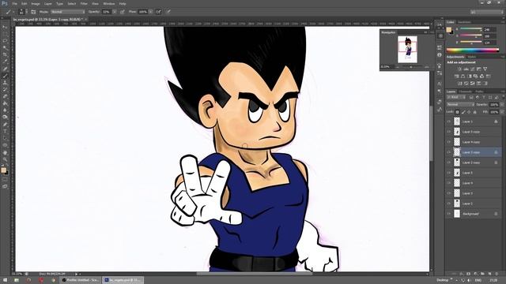Toggle visibility of the topmost layer

[448, 121]
